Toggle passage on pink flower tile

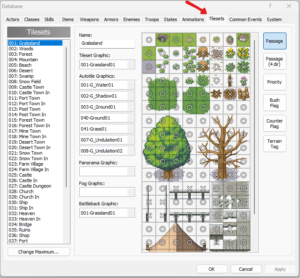pyautogui.click(x=243, y=80)
